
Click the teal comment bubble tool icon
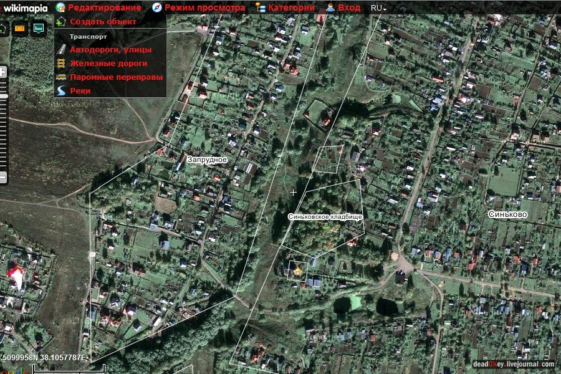click(39, 29)
